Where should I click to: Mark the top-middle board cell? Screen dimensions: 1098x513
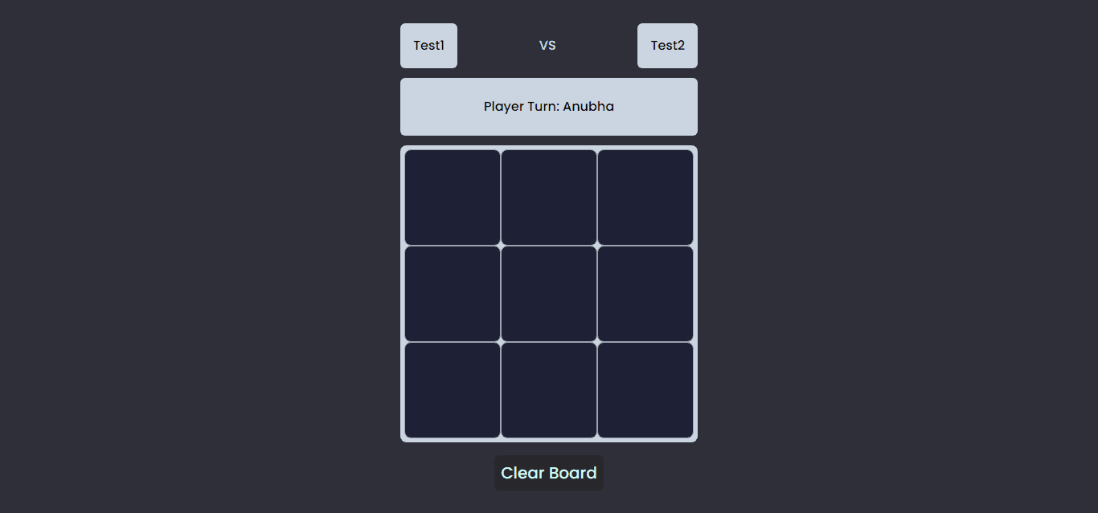pyautogui.click(x=549, y=197)
